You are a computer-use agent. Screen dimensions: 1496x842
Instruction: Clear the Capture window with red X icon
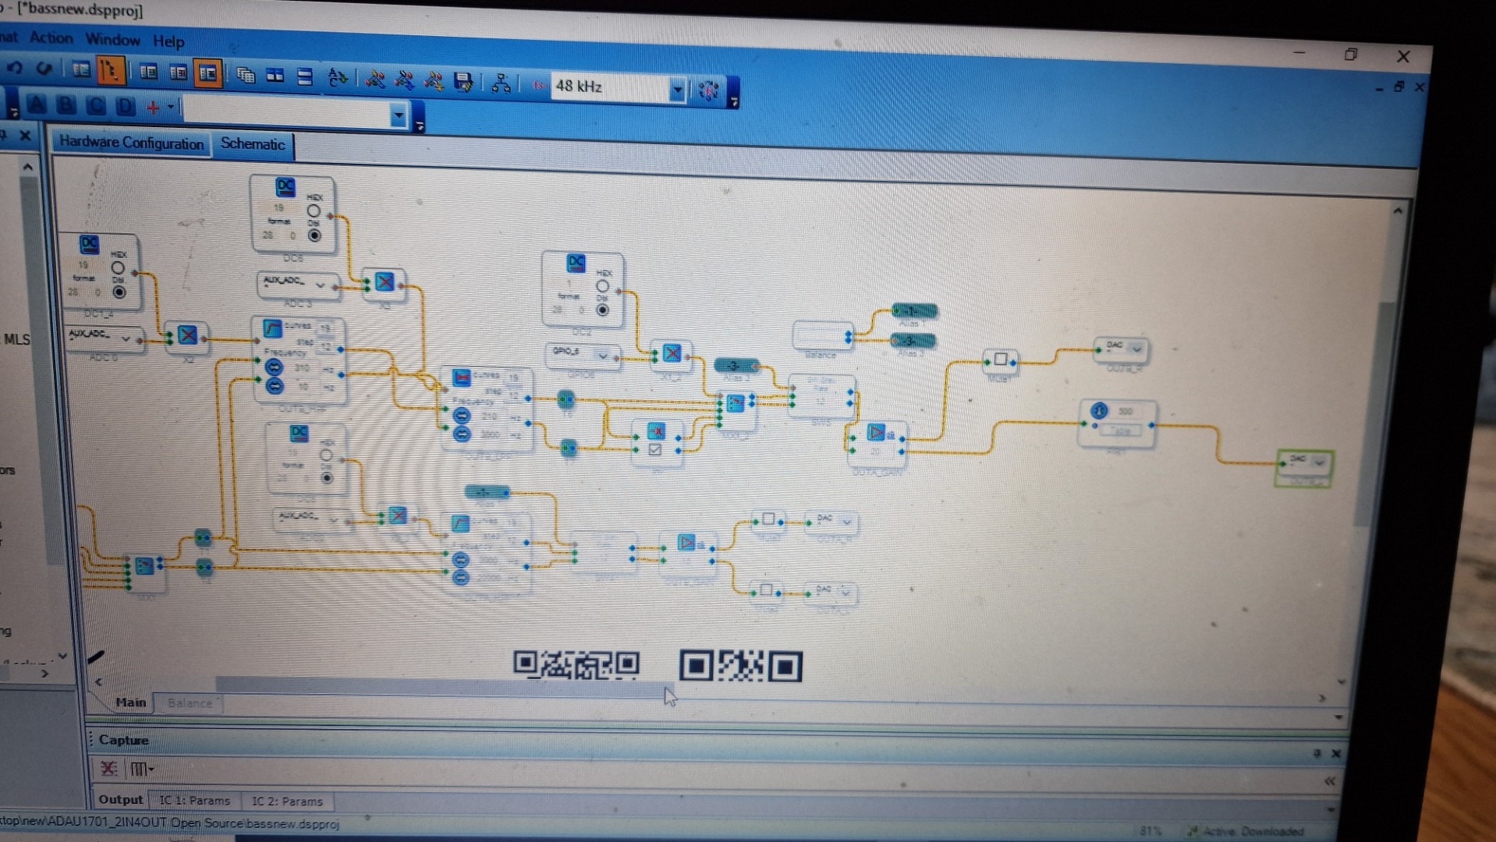coord(108,769)
